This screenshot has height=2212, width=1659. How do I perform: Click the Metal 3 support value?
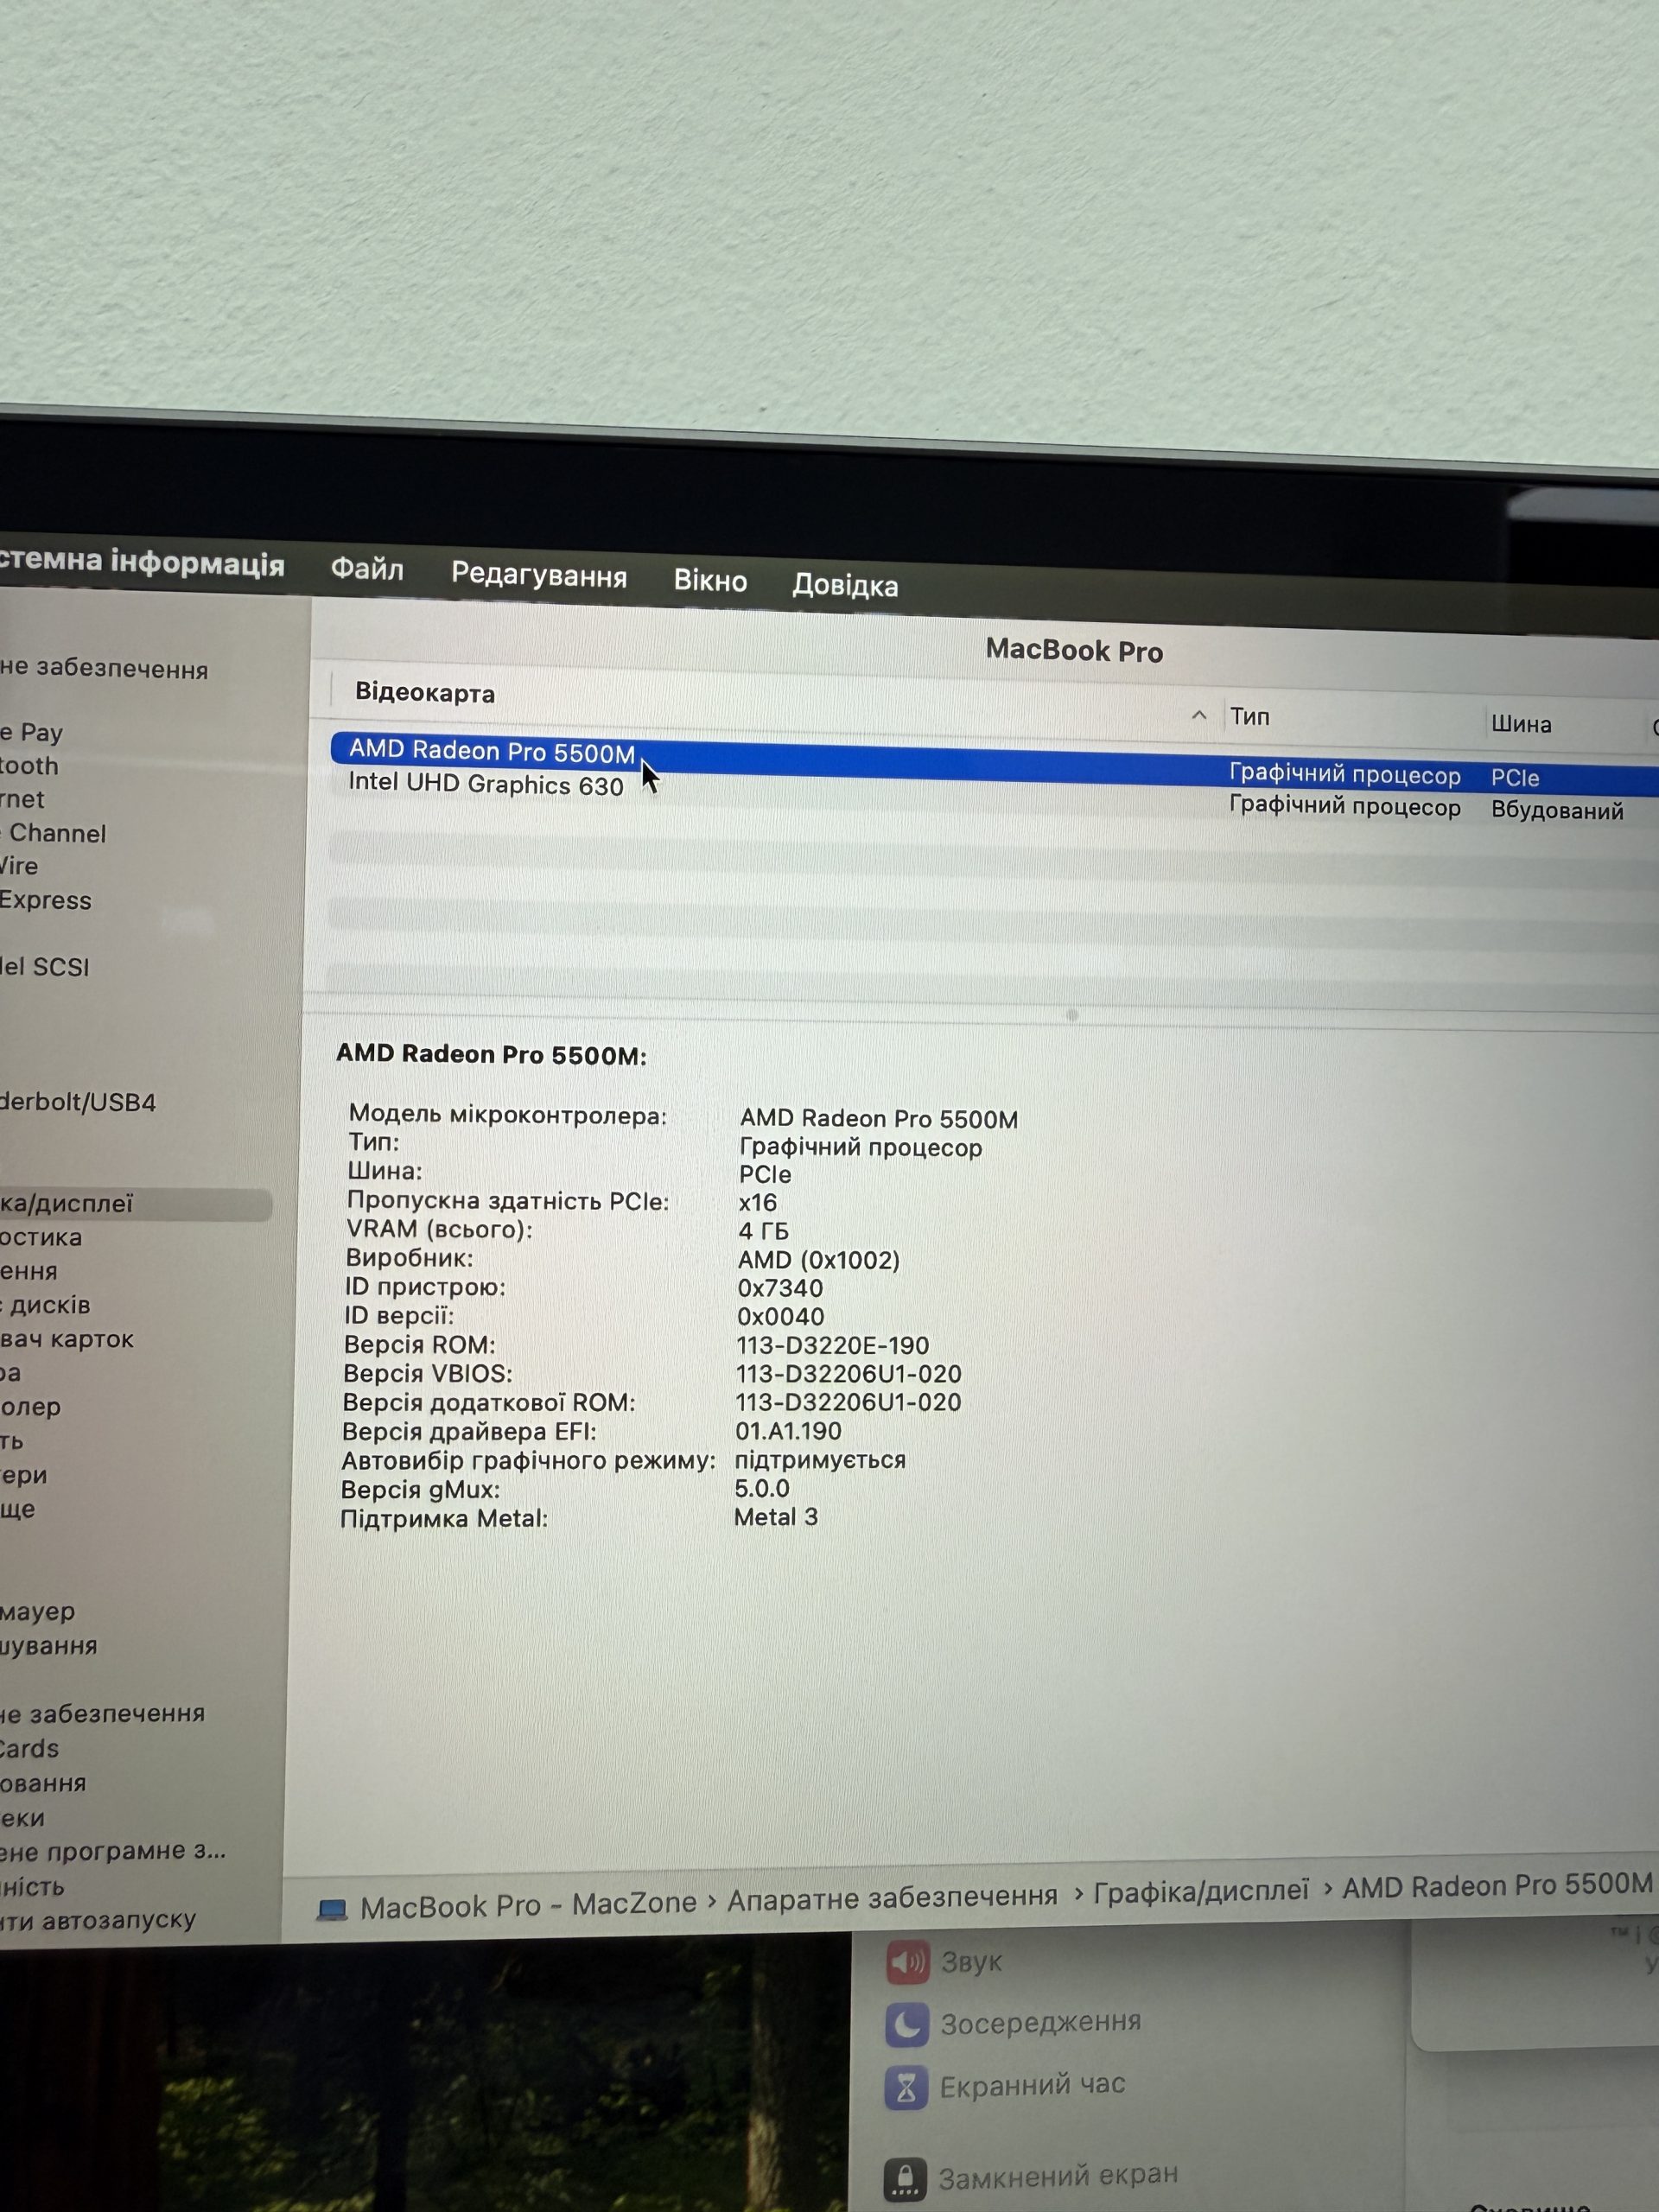[776, 1517]
